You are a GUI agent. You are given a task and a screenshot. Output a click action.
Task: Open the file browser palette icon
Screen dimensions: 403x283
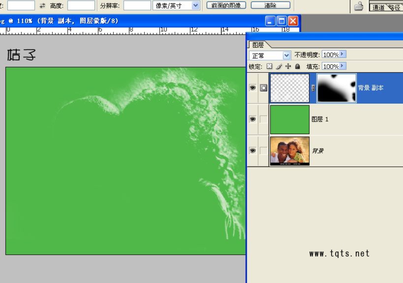coord(359,6)
